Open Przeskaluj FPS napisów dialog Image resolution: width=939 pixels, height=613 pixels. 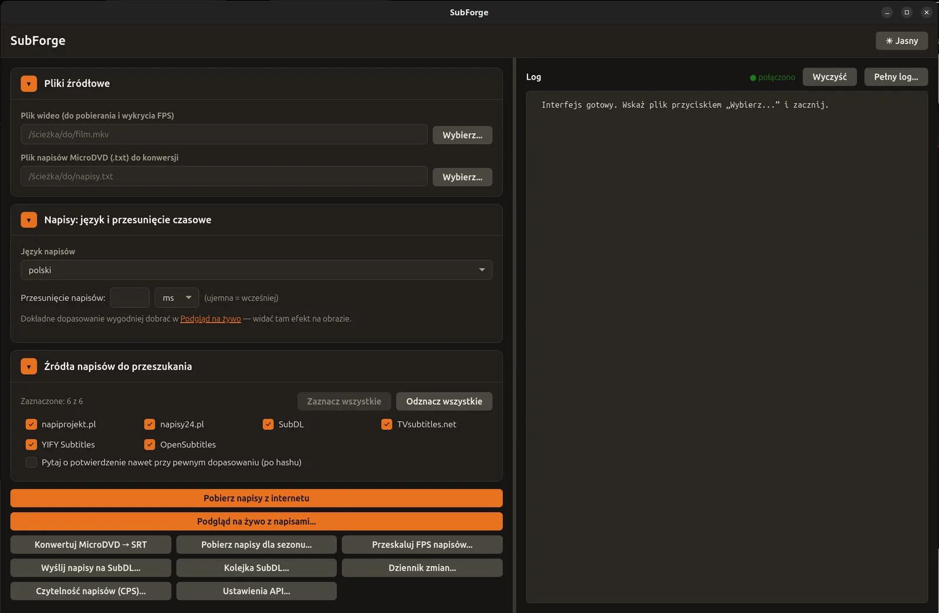click(x=422, y=544)
